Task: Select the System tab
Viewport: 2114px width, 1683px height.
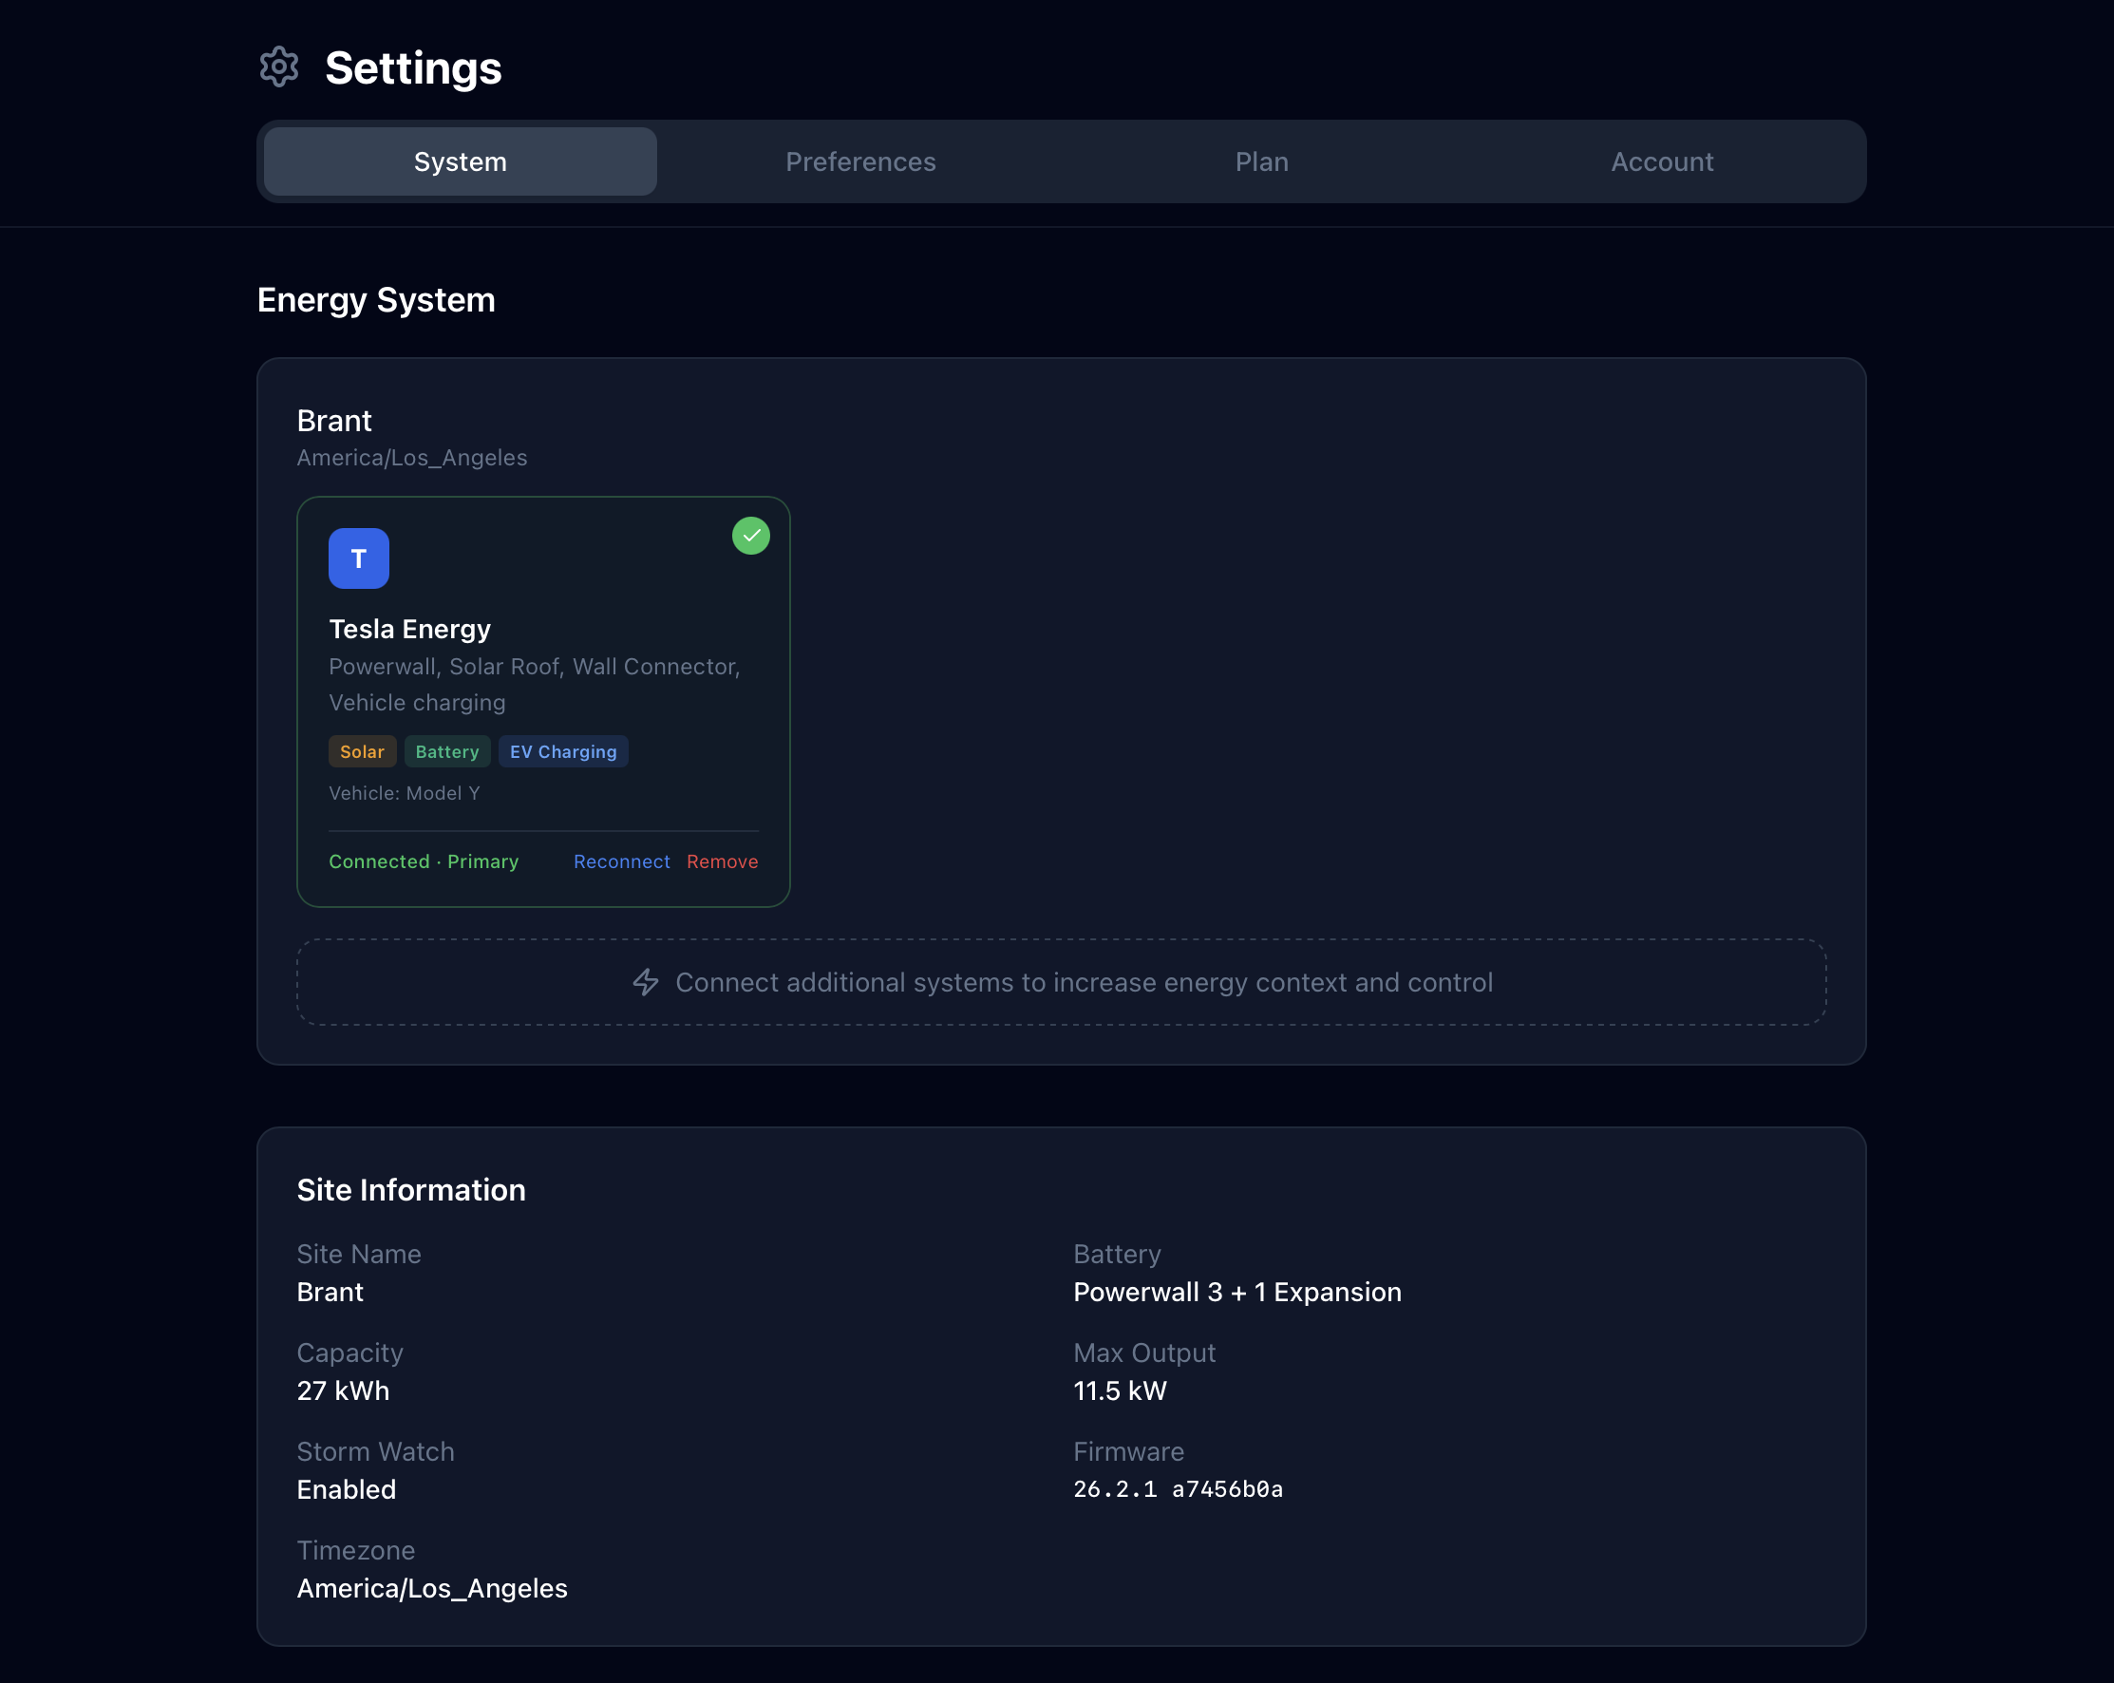Action: pos(459,161)
